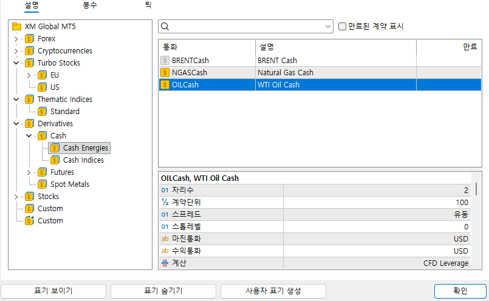
Task: Switch to the 틱 tab
Action: tap(148, 5)
